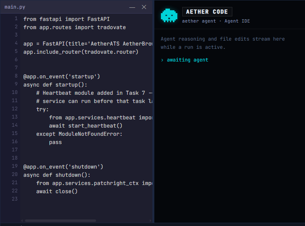Click line number 1 in the gutter
The width and height of the screenshot is (305, 226).
click(16, 18)
